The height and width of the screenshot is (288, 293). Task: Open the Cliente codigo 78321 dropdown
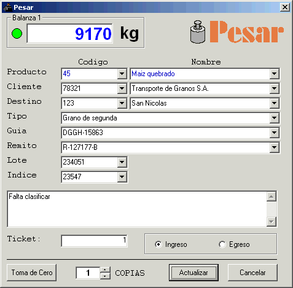(x=122, y=88)
